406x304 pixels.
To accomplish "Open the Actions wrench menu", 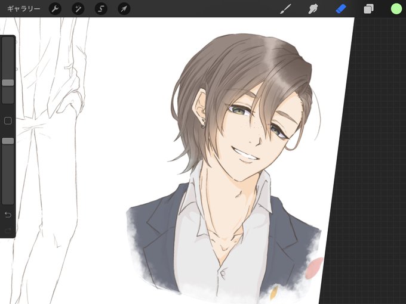I will (x=55, y=9).
